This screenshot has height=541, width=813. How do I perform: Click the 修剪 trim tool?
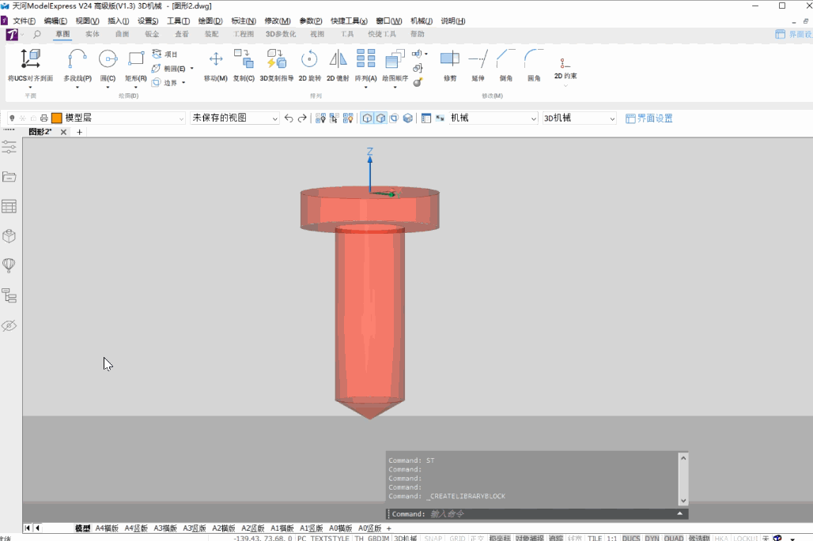(x=450, y=66)
